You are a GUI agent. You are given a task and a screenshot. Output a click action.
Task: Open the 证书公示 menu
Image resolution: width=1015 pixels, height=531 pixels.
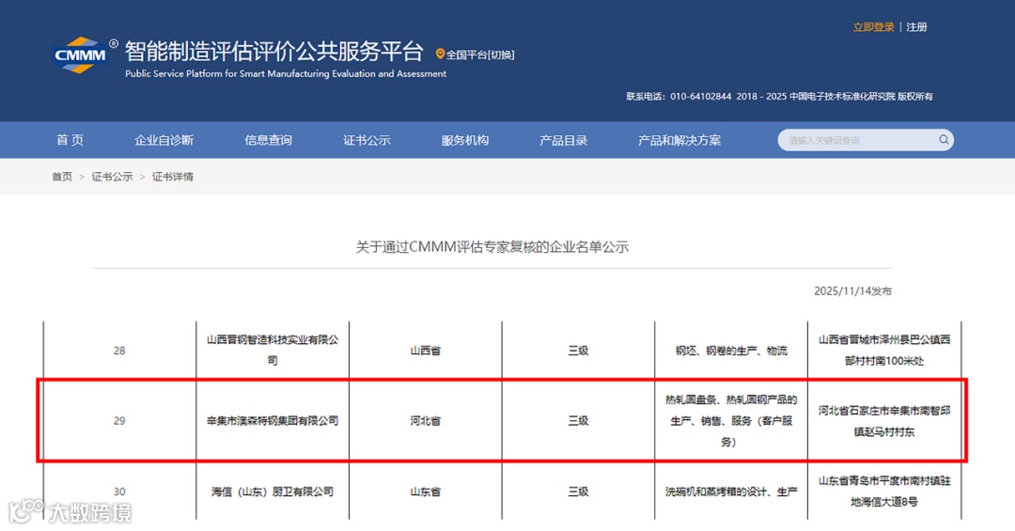(367, 140)
